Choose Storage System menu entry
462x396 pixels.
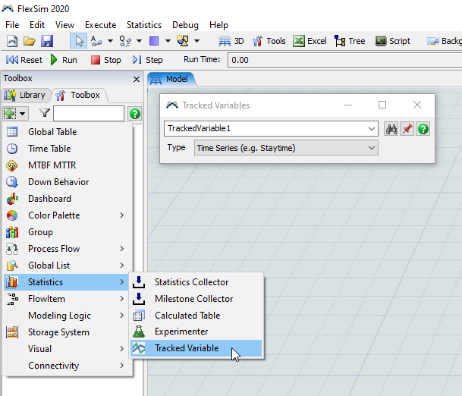coord(67,332)
